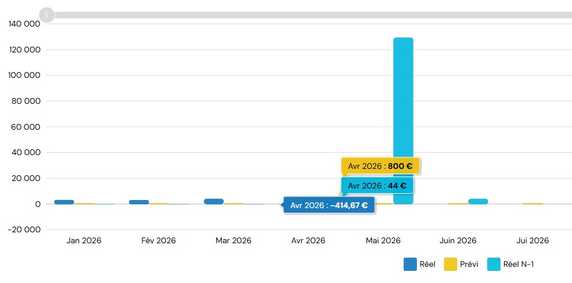Screen dimensions: 572x283
Task: Click the Jui 2026 axis label
Action: 533,241
